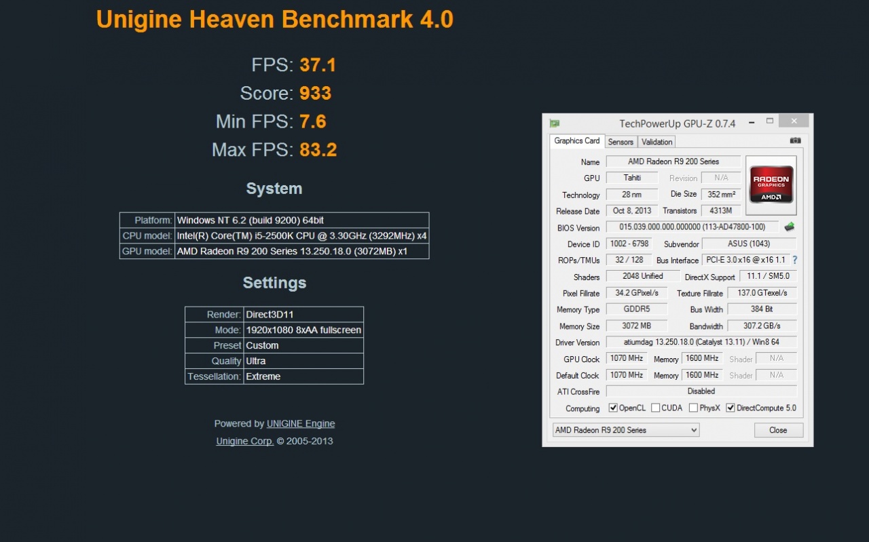Click the Min FPS result 7.6
The image size is (869, 542).
tap(313, 121)
